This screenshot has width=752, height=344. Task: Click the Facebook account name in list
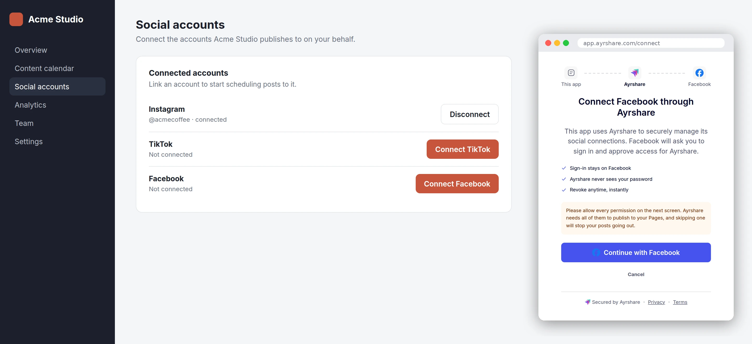click(x=166, y=179)
